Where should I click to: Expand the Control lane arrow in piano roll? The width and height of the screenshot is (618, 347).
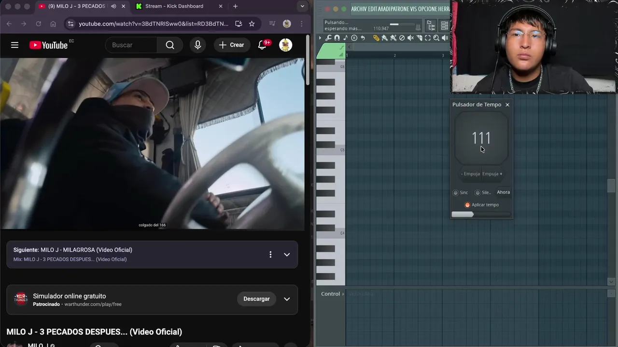[343, 294]
